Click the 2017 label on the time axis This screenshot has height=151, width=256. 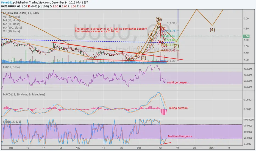pyautogui.click(x=212, y=148)
